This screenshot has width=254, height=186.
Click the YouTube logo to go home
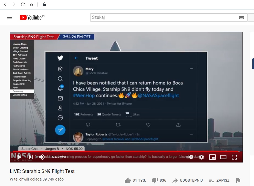(x=31, y=17)
